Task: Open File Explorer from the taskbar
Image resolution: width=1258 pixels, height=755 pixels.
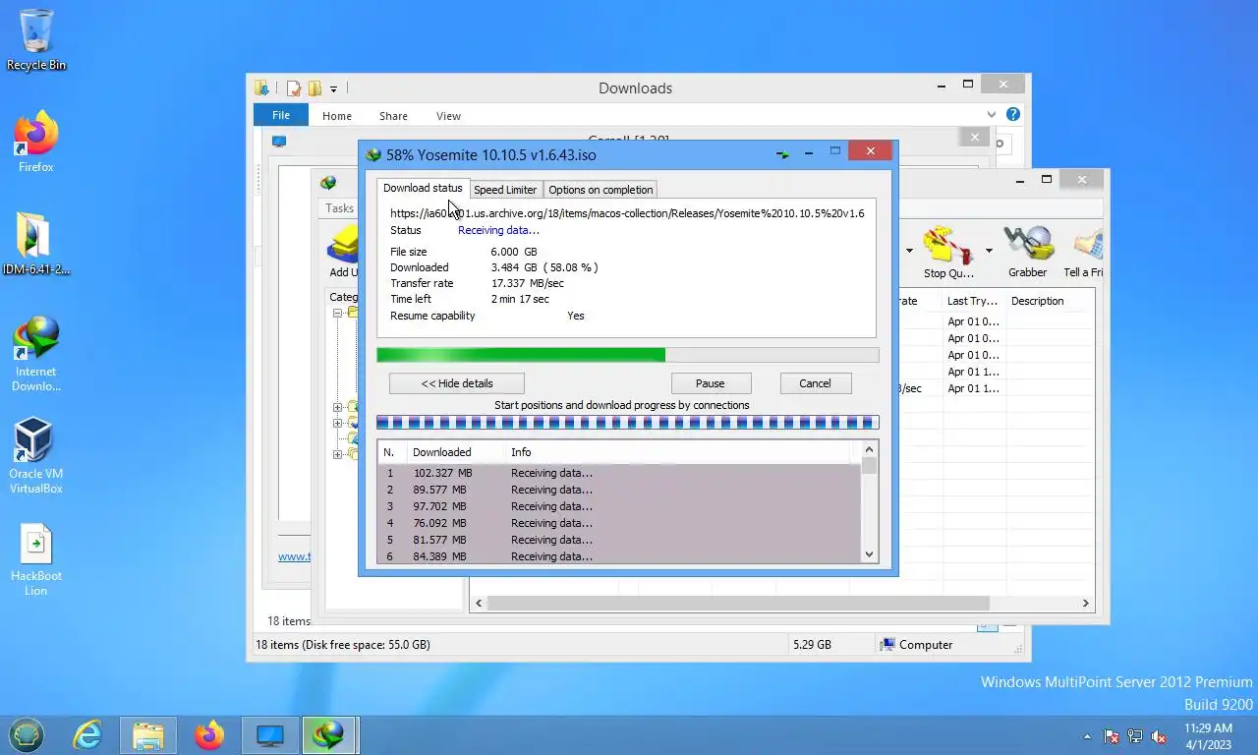Action: pyautogui.click(x=148, y=735)
